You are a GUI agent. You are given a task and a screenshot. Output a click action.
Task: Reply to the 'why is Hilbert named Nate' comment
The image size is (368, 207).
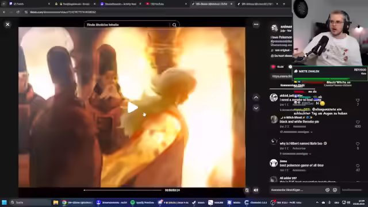[299, 148]
